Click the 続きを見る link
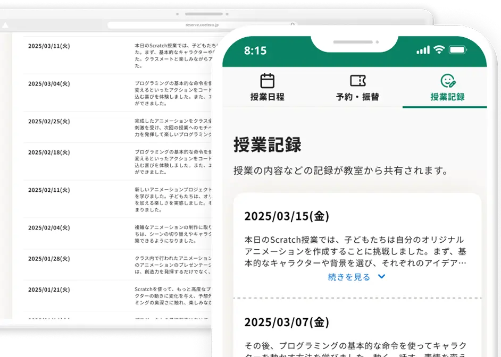The width and height of the screenshot is (501, 357). [x=349, y=277]
